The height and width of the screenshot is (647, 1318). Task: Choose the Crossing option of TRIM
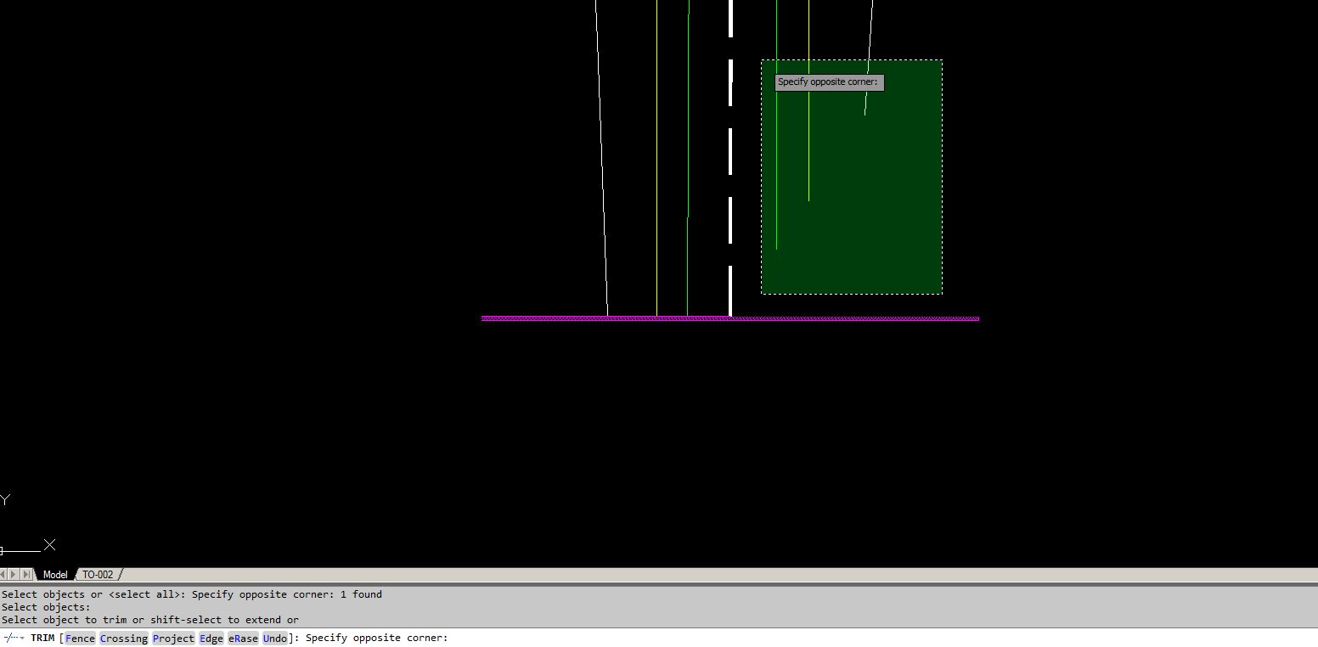pos(124,639)
